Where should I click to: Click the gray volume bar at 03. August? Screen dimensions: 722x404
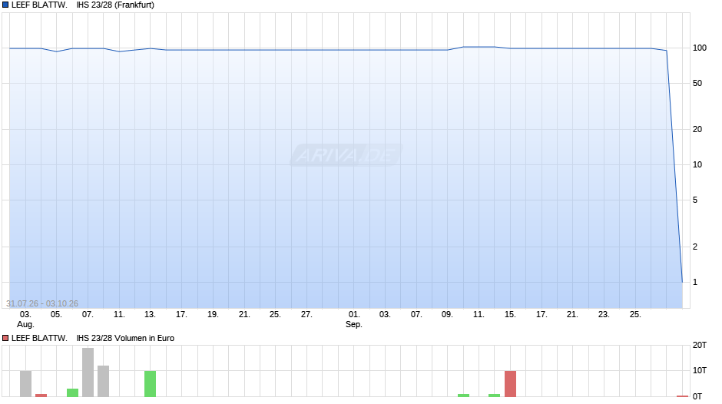tap(26, 384)
